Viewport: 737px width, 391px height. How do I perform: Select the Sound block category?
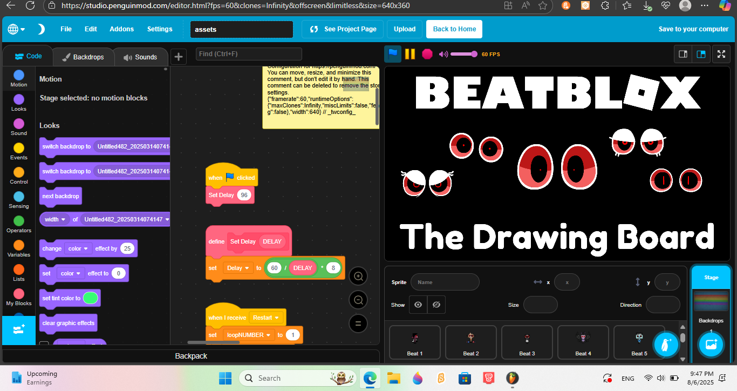[18, 127]
